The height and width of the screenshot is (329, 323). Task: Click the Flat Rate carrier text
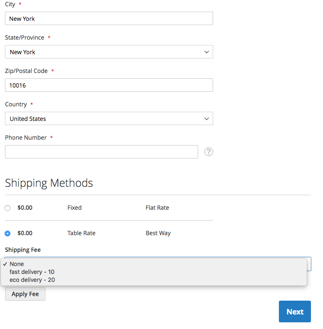pyautogui.click(x=157, y=208)
